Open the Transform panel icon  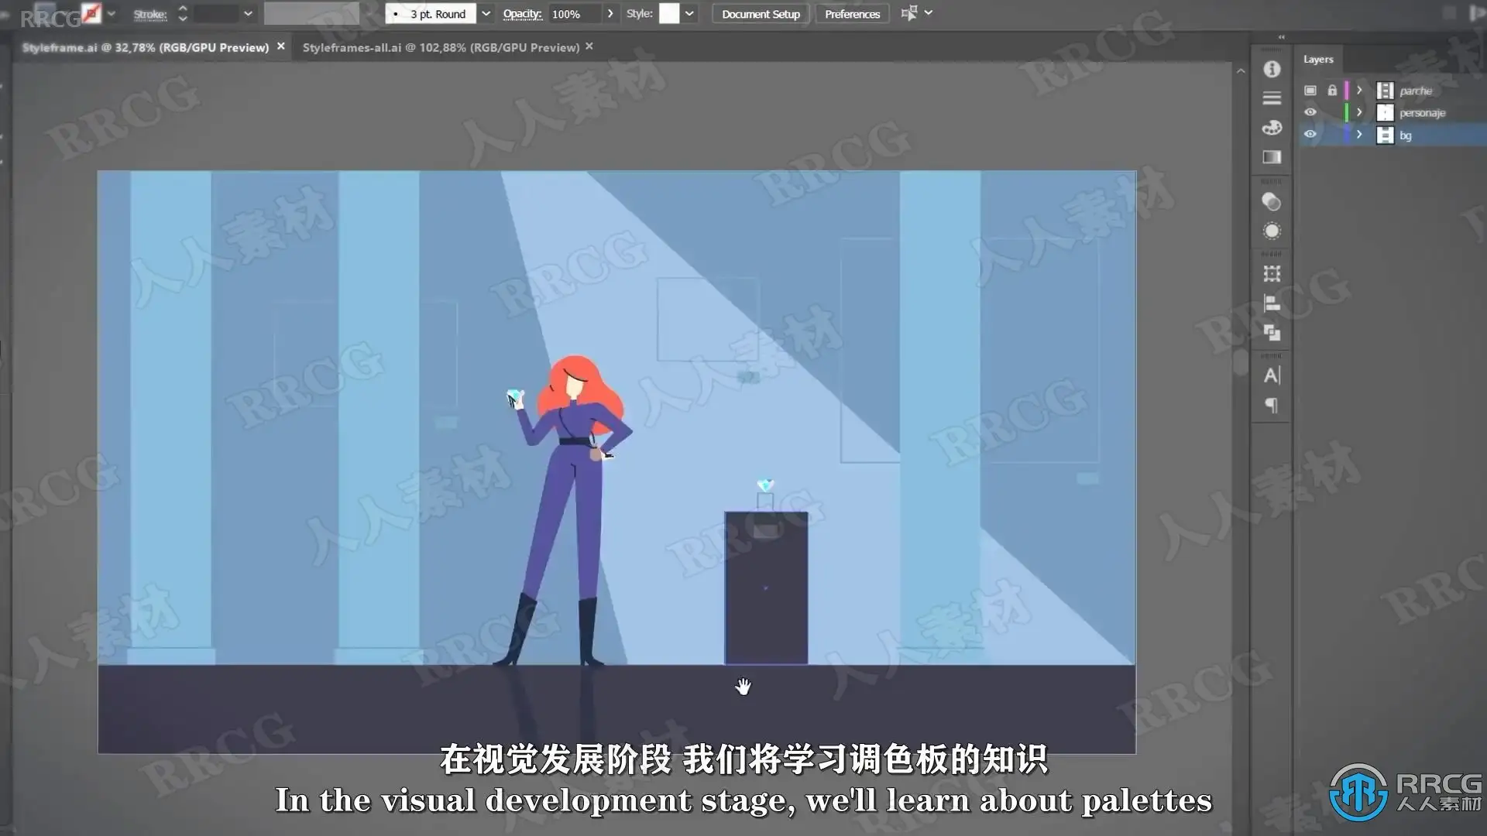tap(1272, 273)
